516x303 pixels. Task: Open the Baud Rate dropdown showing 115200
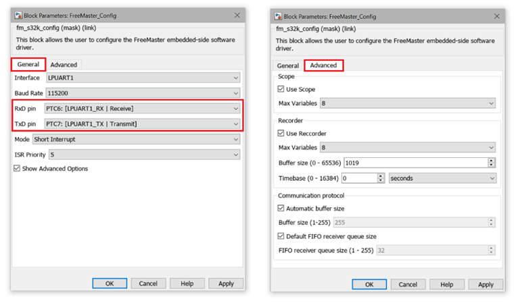click(143, 93)
